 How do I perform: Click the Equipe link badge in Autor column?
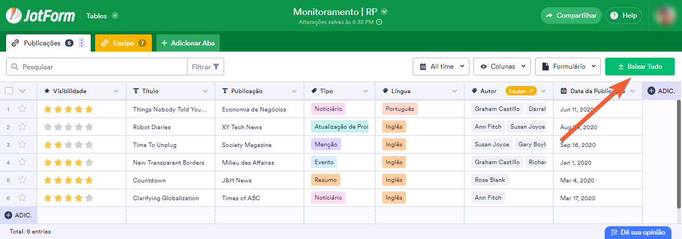(x=521, y=91)
